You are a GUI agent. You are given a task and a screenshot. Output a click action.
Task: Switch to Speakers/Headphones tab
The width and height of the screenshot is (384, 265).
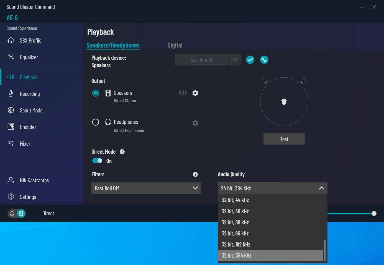tap(113, 45)
